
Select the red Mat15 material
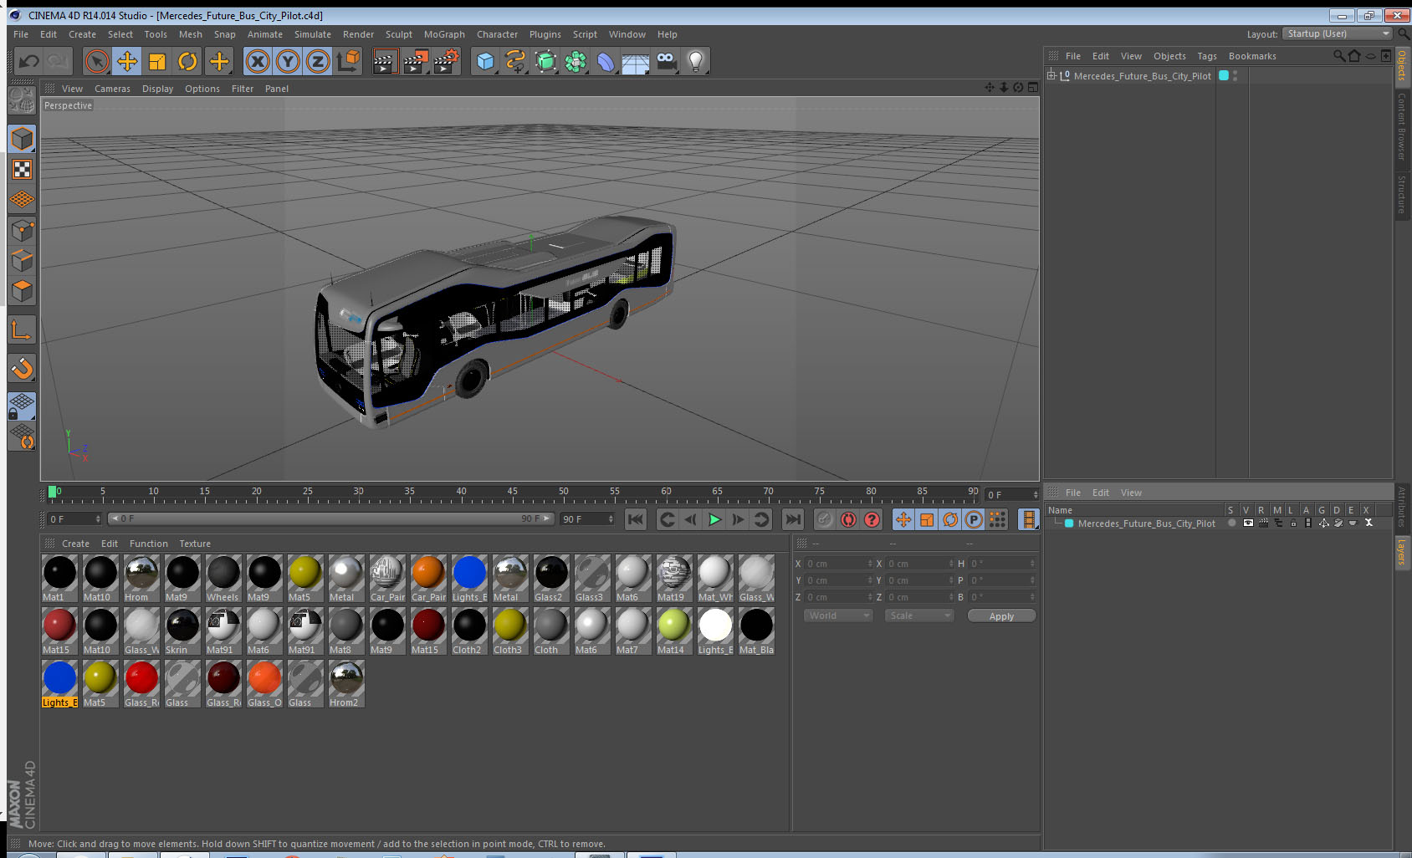click(x=59, y=631)
